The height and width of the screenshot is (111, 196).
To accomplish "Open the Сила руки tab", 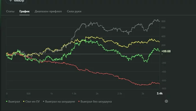I will (74, 11).
